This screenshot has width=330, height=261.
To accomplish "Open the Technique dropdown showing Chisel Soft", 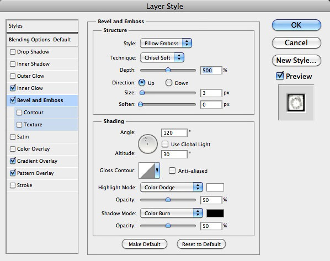I will [x=162, y=57].
